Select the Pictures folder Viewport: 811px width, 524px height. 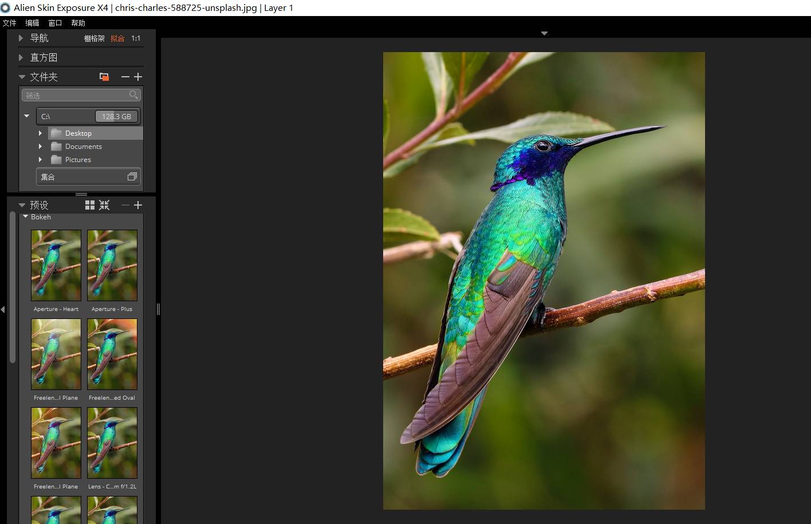(78, 160)
